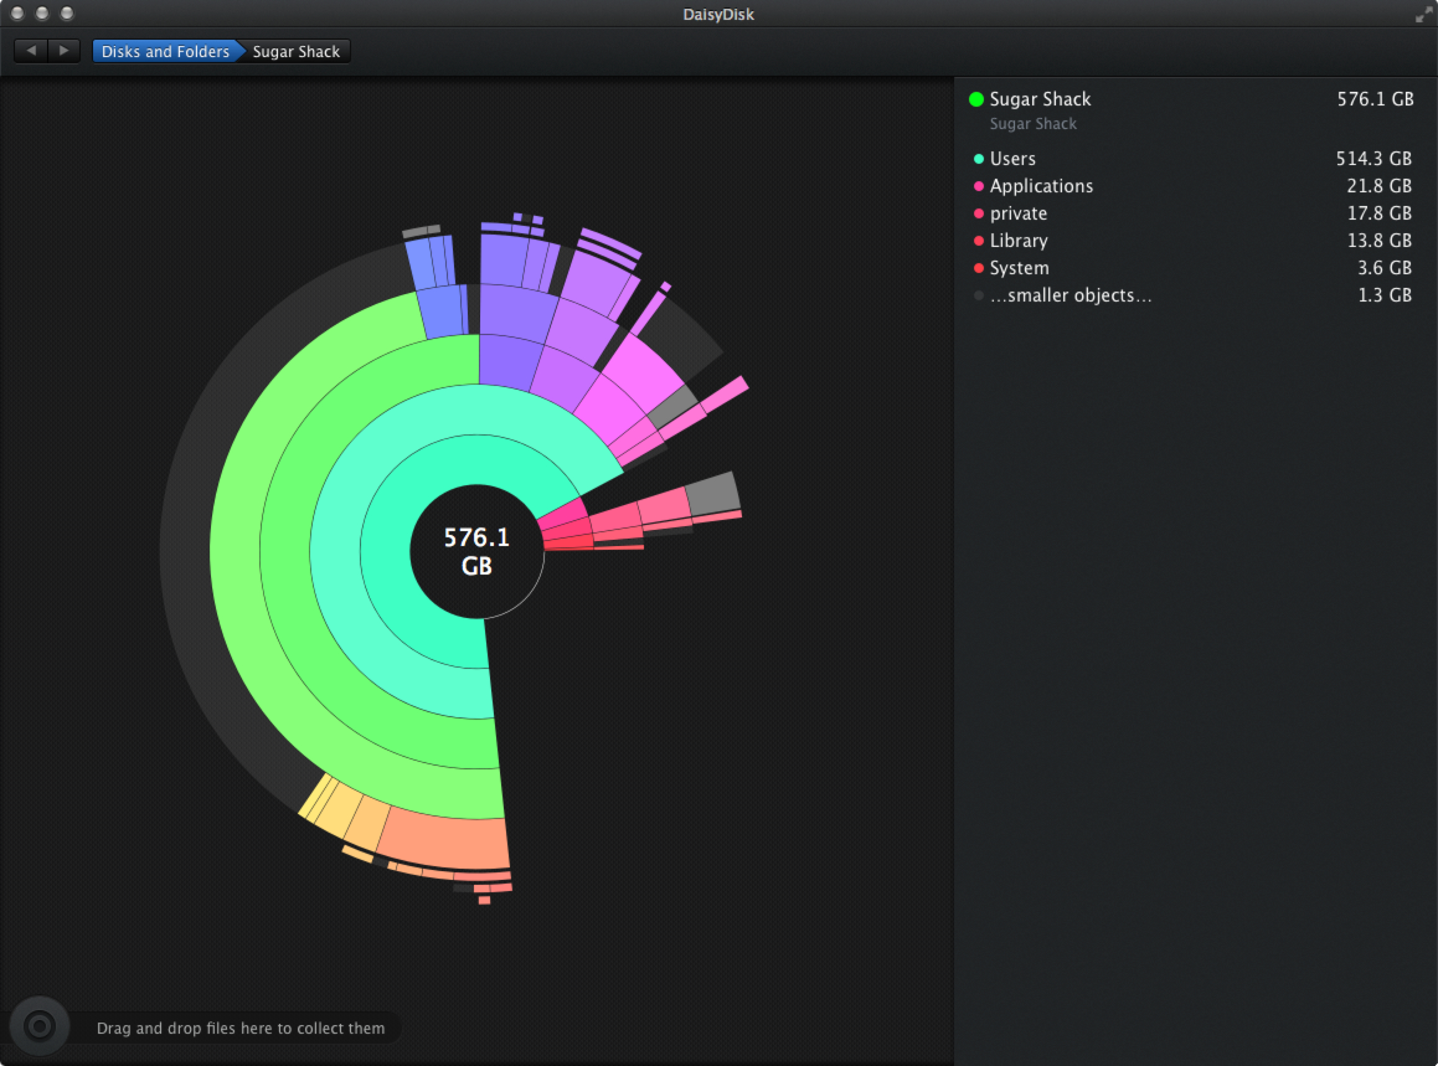Click the pink dot beside Applications
This screenshot has height=1066, width=1438.
979,186
